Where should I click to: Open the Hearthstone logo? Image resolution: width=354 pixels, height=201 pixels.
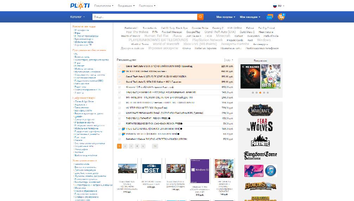(260, 186)
